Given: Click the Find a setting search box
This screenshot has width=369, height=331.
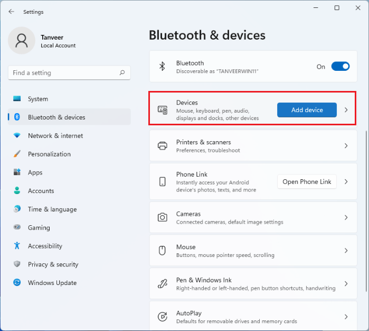Looking at the screenshot, I should (x=69, y=72).
